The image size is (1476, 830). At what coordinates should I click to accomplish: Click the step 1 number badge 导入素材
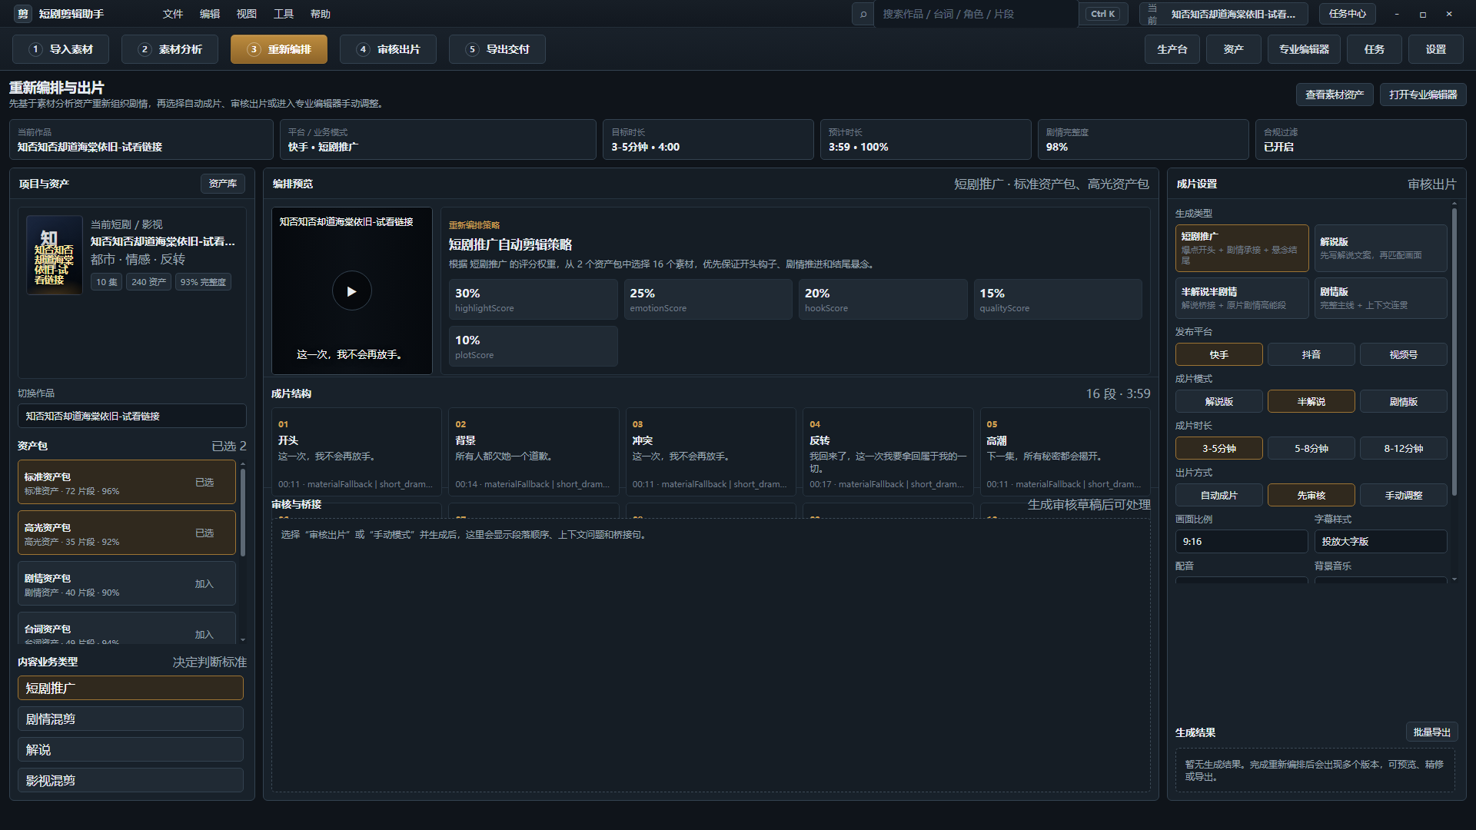(x=35, y=49)
